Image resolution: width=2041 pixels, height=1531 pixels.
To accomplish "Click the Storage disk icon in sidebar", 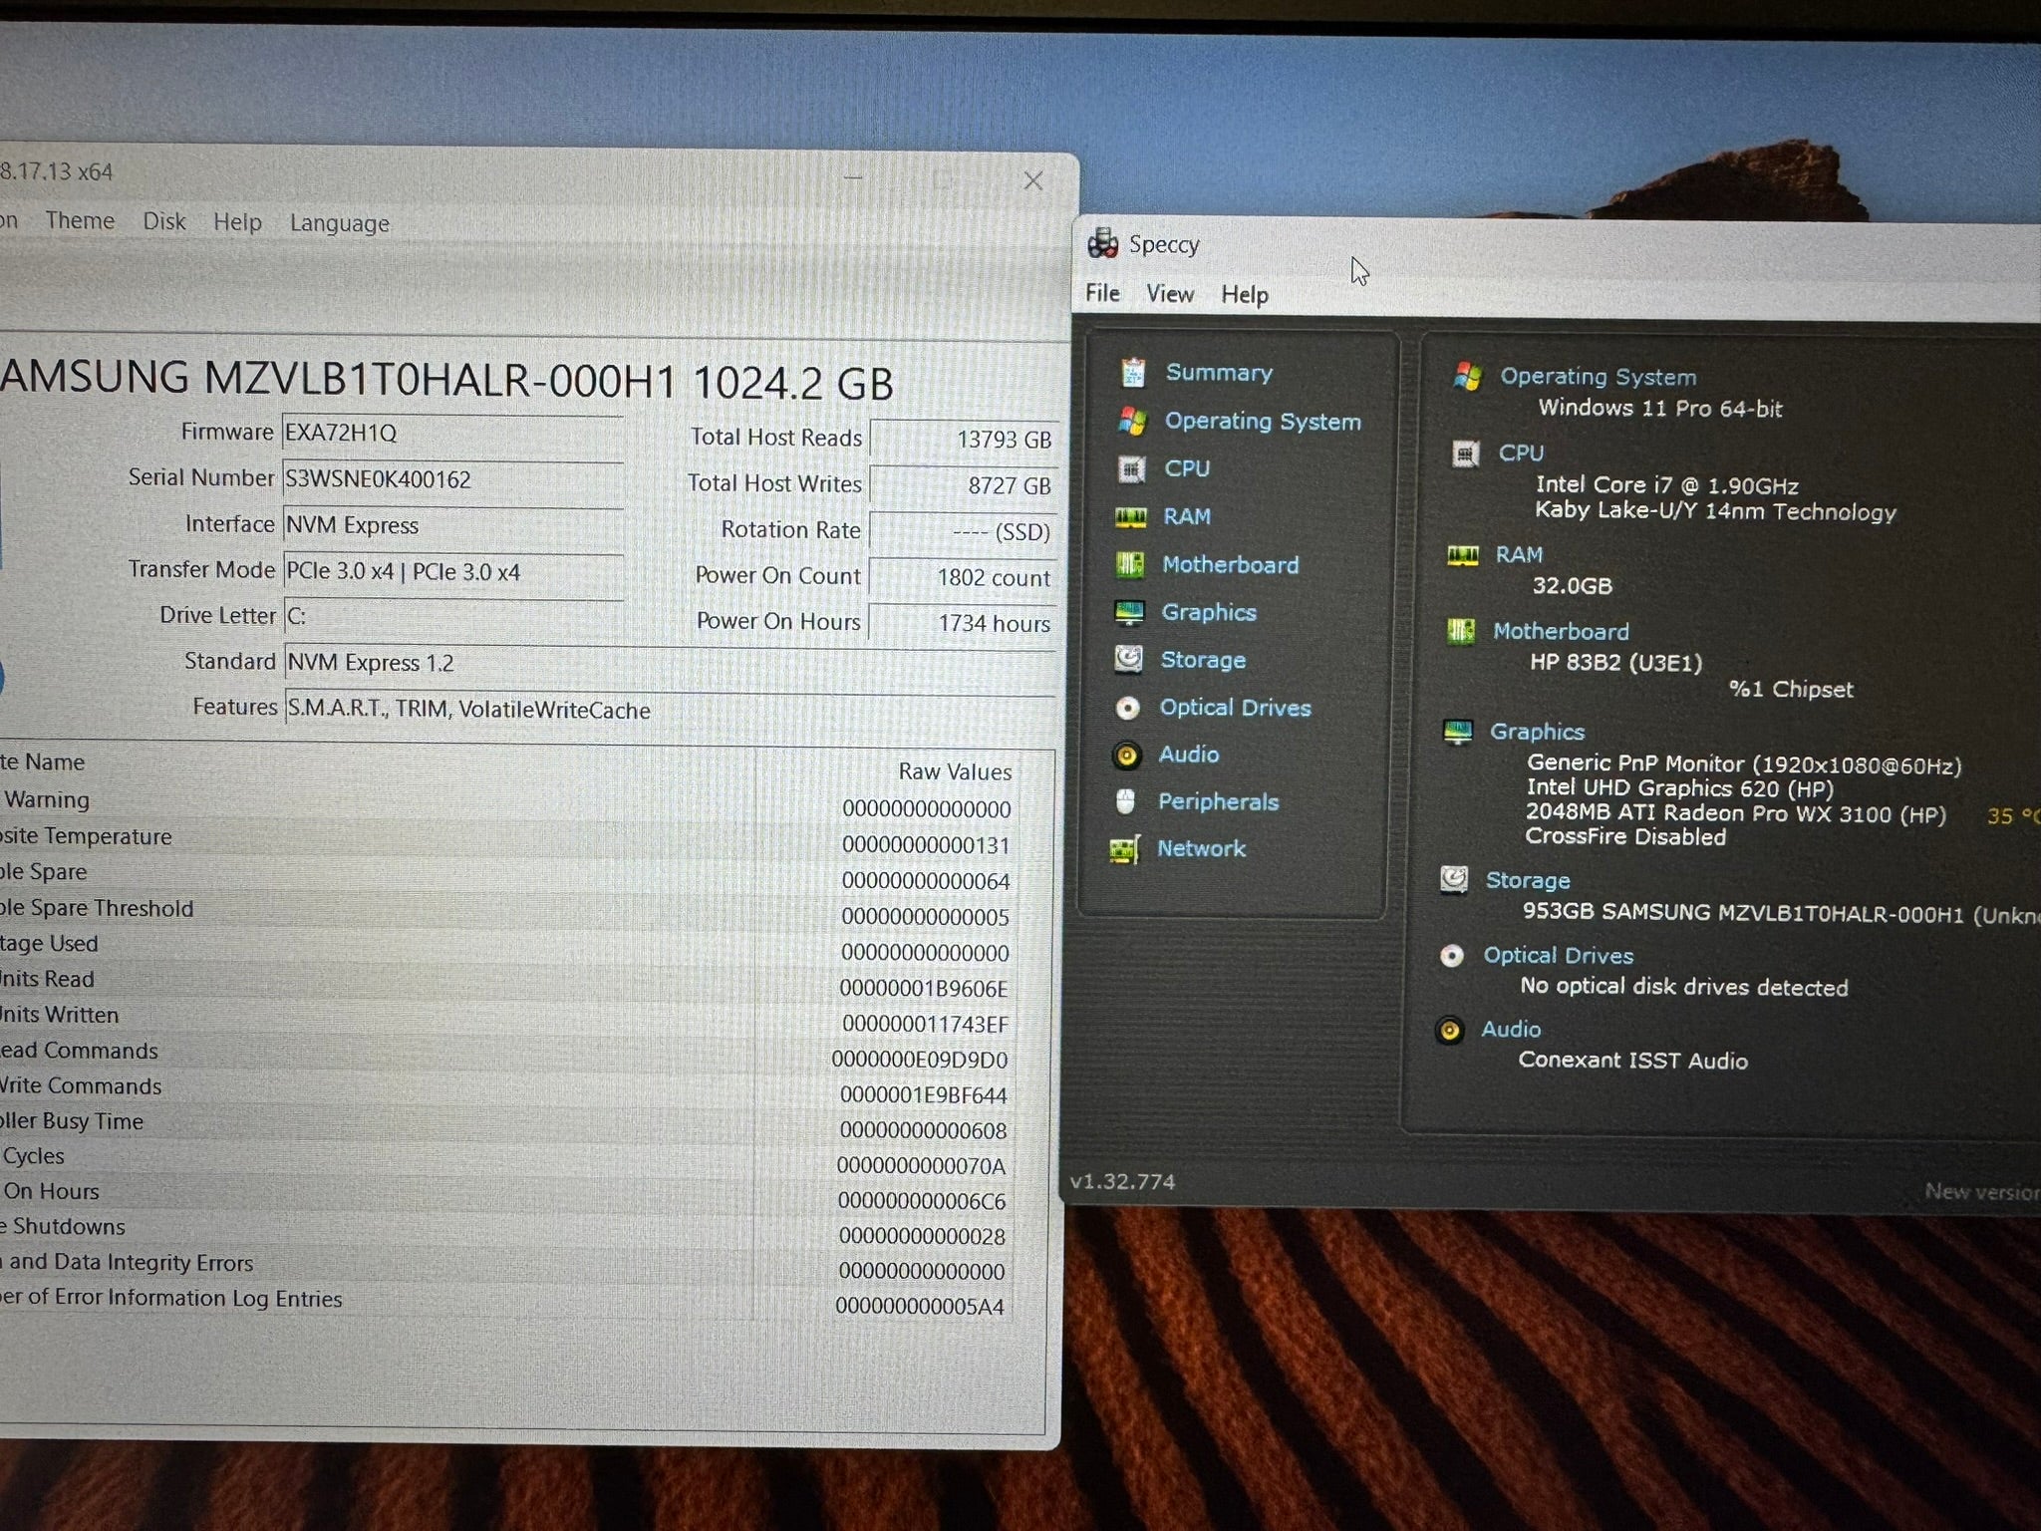I will click(x=1128, y=659).
